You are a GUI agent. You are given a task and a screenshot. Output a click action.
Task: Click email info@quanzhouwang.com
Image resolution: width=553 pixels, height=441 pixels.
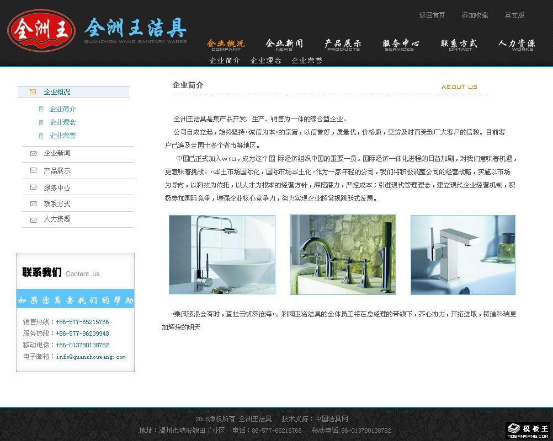[x=91, y=357]
